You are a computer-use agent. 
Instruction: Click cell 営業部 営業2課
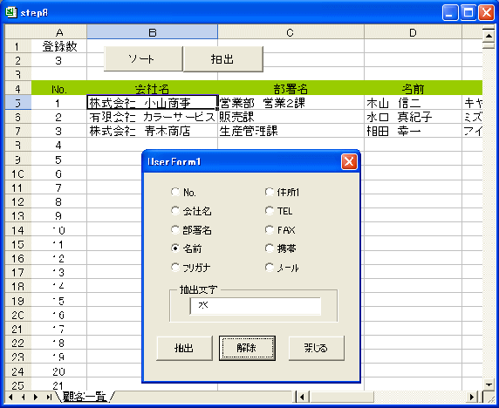click(x=291, y=103)
